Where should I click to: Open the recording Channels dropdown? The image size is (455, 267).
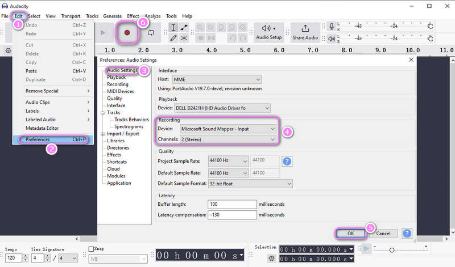click(x=227, y=139)
